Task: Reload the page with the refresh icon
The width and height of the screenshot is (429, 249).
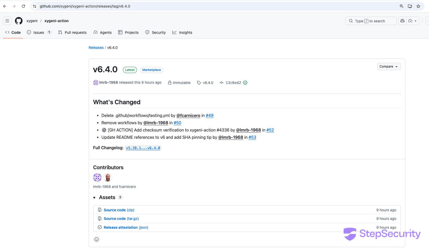Action: tap(23, 6)
